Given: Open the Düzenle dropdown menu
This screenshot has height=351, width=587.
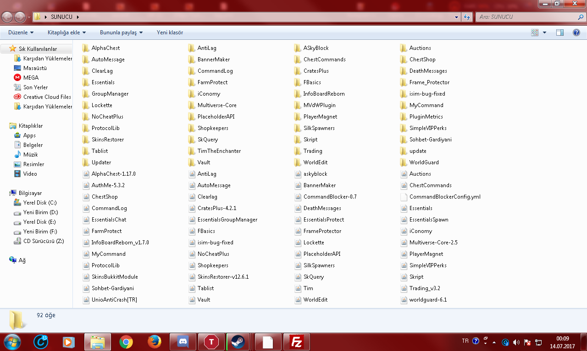Looking at the screenshot, I should click(x=21, y=32).
